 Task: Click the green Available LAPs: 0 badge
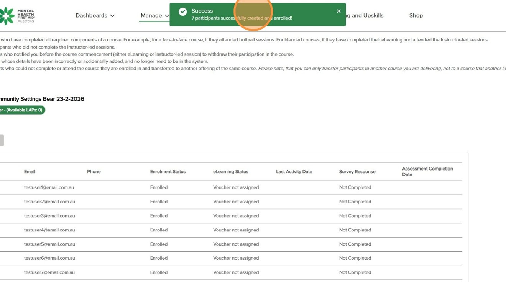point(23,110)
